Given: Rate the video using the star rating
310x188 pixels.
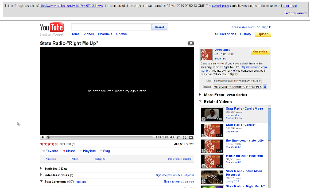Looking at the screenshot, I should click(49, 144).
